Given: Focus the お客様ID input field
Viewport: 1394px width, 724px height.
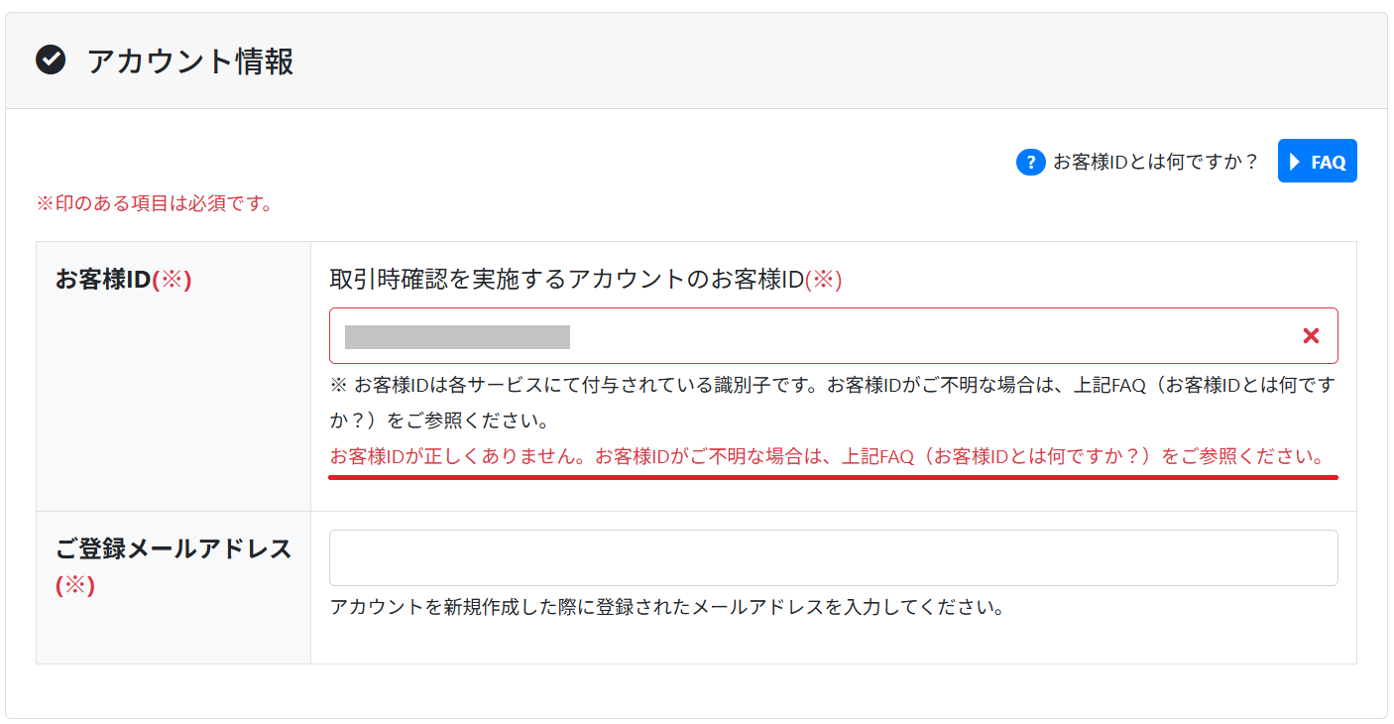Looking at the screenshot, I should pos(833,336).
